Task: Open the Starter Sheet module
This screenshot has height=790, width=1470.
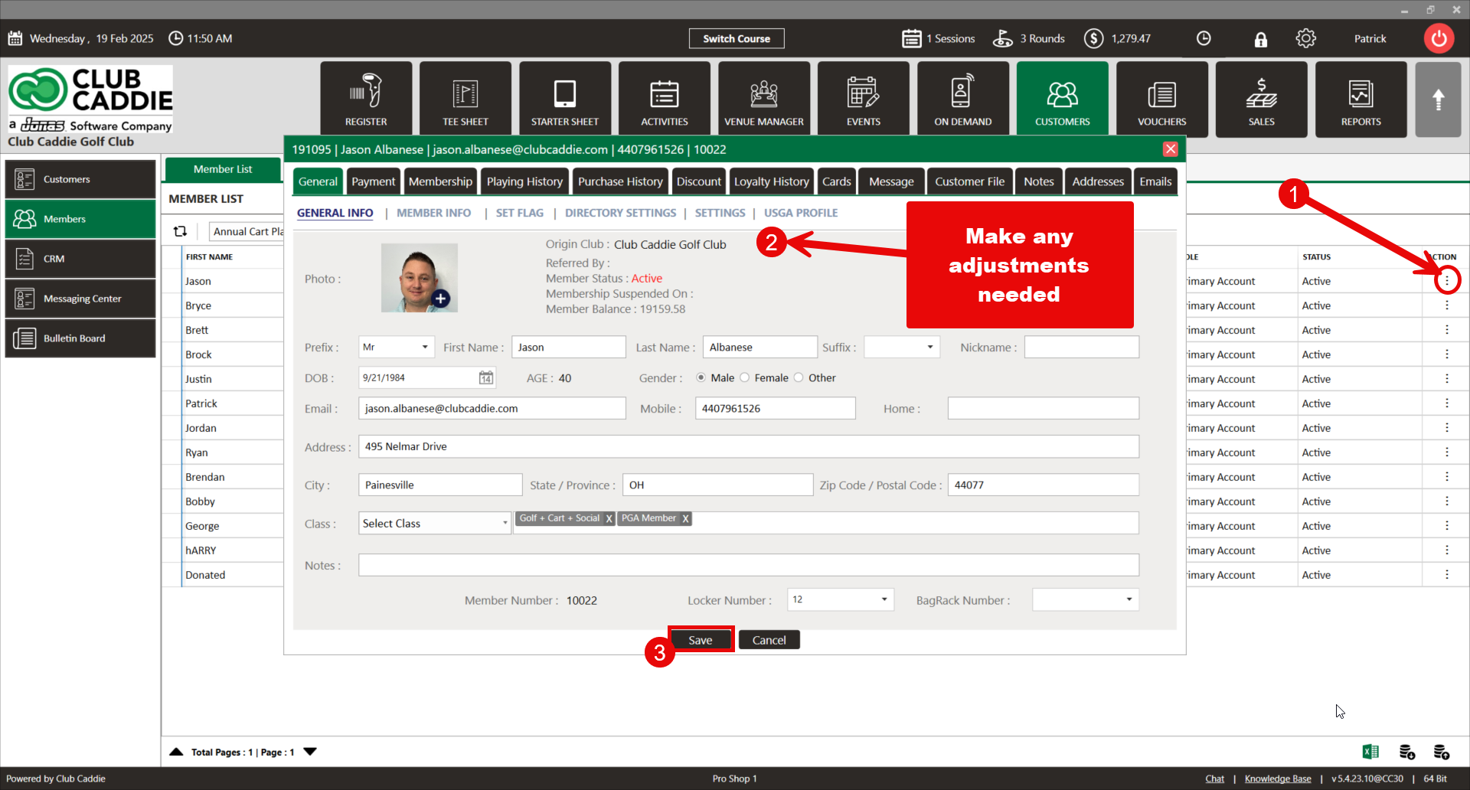Action: [565, 100]
